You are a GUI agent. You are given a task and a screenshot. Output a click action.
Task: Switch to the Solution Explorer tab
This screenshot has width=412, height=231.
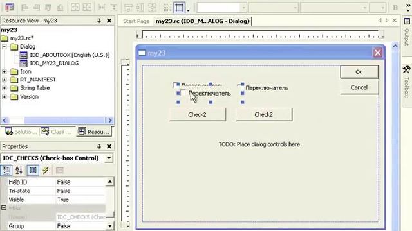(x=21, y=132)
